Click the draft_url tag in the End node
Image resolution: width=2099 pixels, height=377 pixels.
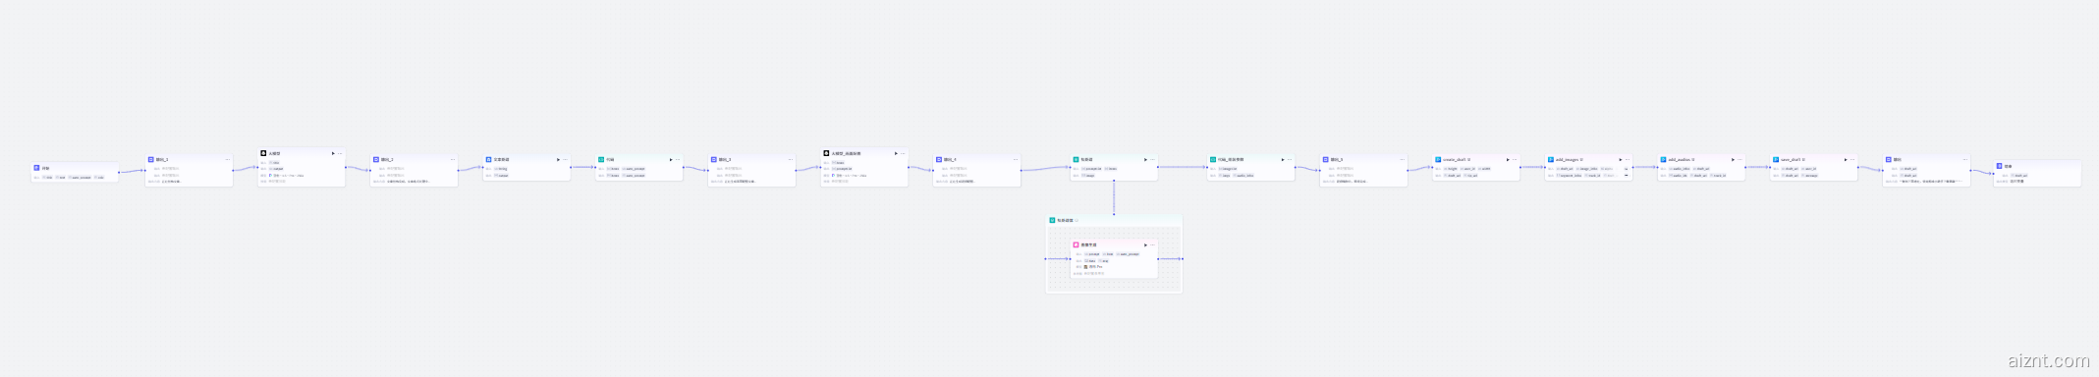click(x=2019, y=176)
